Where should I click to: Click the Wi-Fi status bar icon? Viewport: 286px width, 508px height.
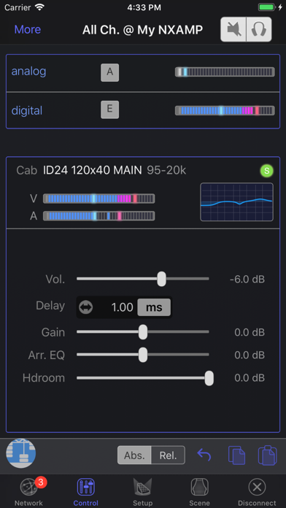[39, 7]
